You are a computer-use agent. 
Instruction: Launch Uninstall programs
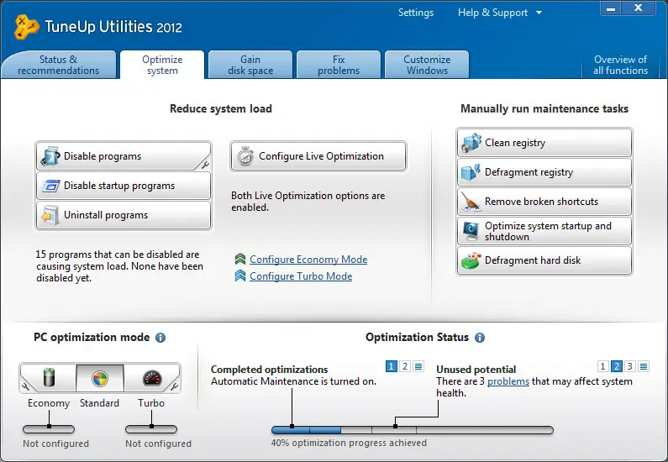[124, 215]
